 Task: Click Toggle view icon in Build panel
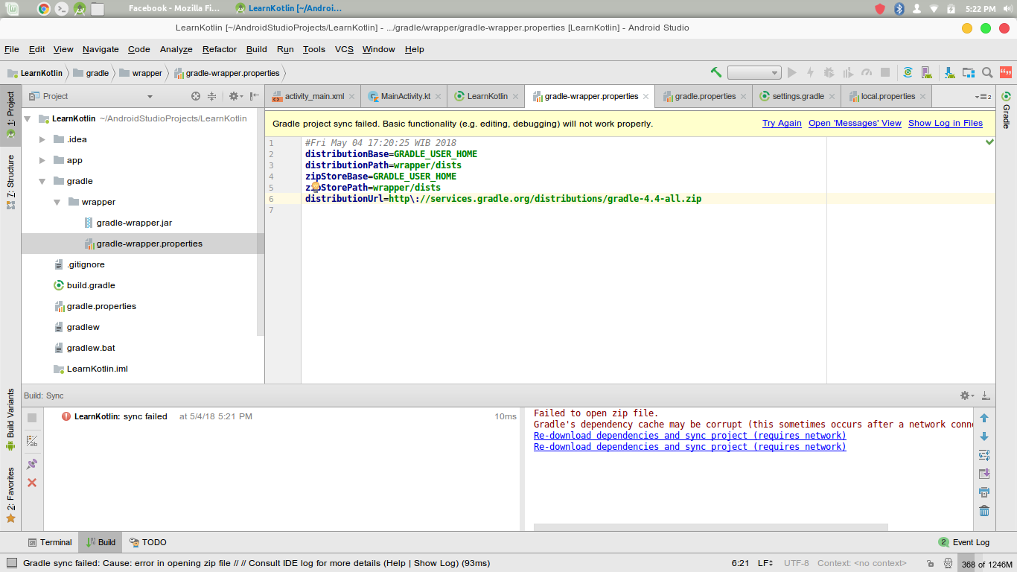[x=32, y=441]
